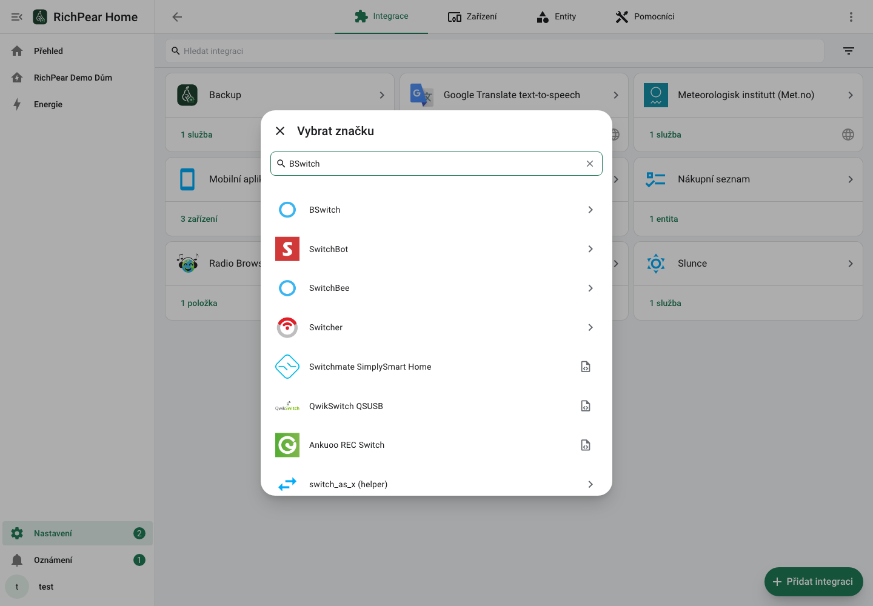This screenshot has width=873, height=606.
Task: Open Meteorologisk institutt (Met.no) integration
Action: [748, 95]
